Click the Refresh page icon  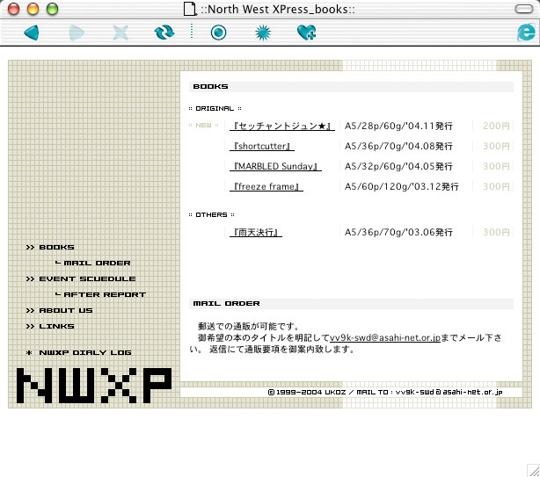pyautogui.click(x=164, y=33)
